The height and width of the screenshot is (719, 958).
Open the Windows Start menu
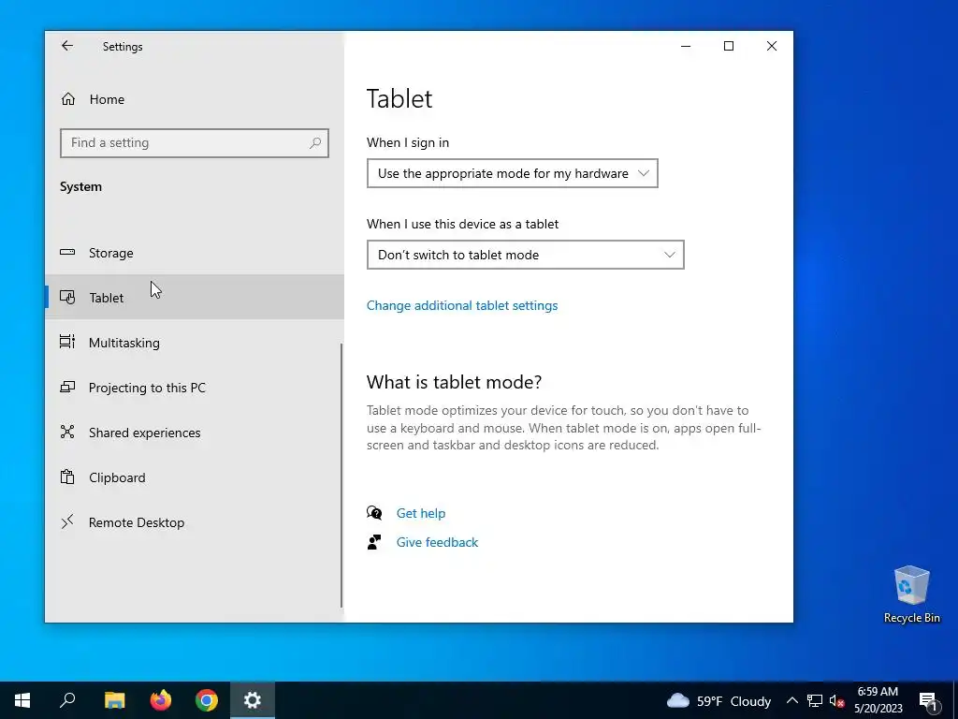[22, 700]
